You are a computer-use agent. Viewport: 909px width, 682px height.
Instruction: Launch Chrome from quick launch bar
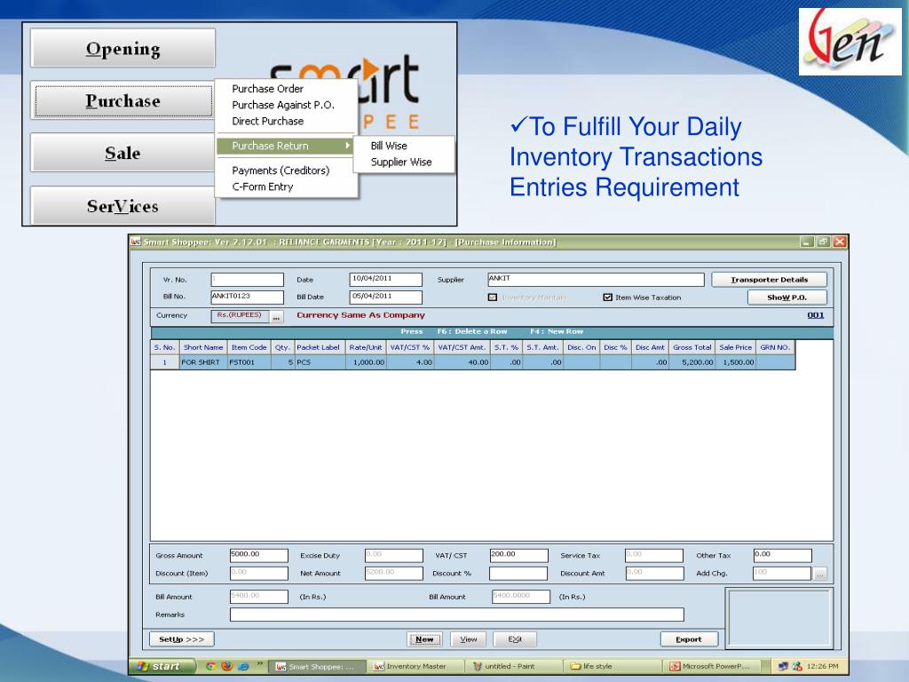210,666
